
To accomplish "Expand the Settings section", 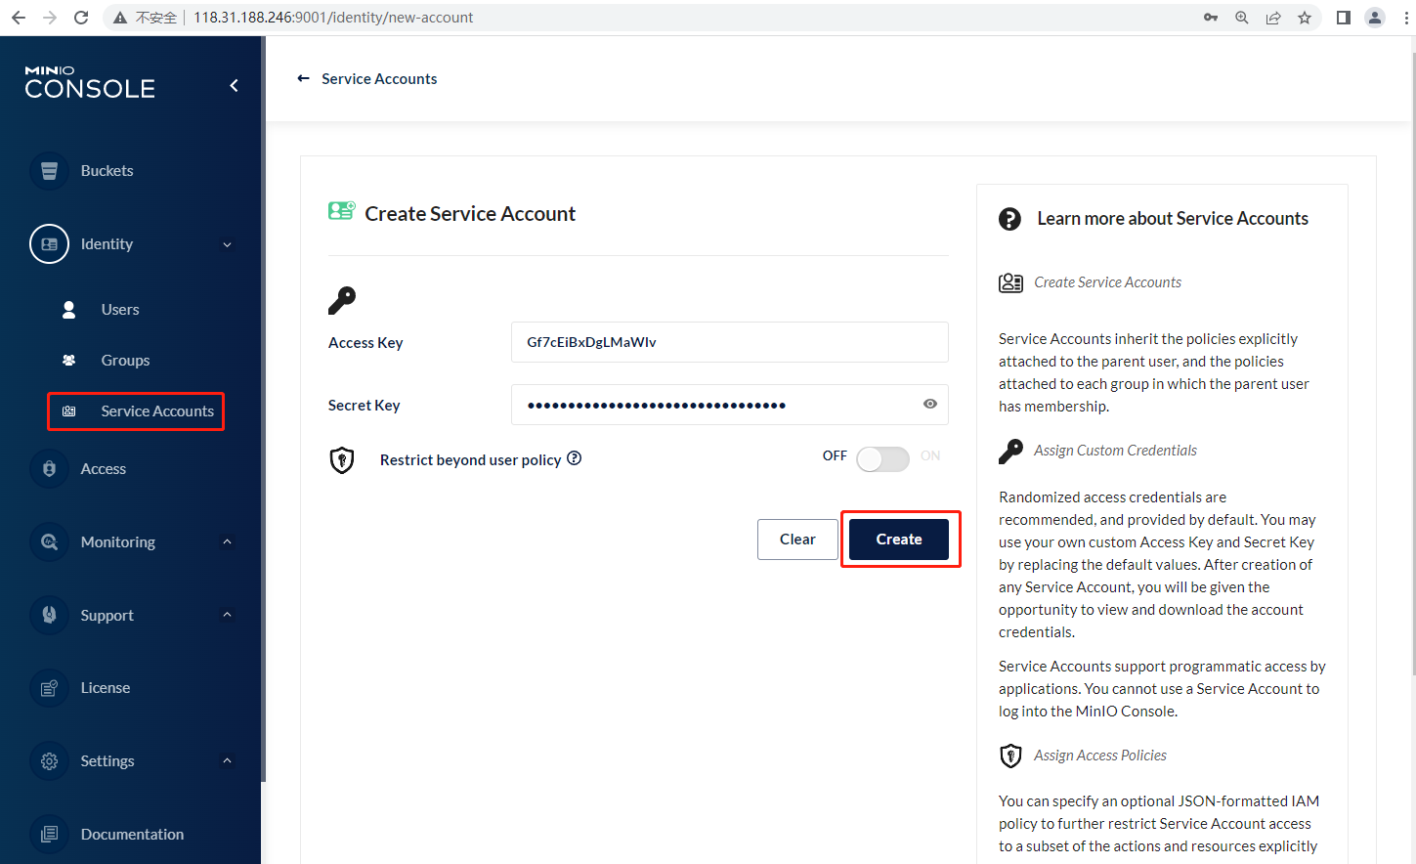I will click(x=227, y=760).
